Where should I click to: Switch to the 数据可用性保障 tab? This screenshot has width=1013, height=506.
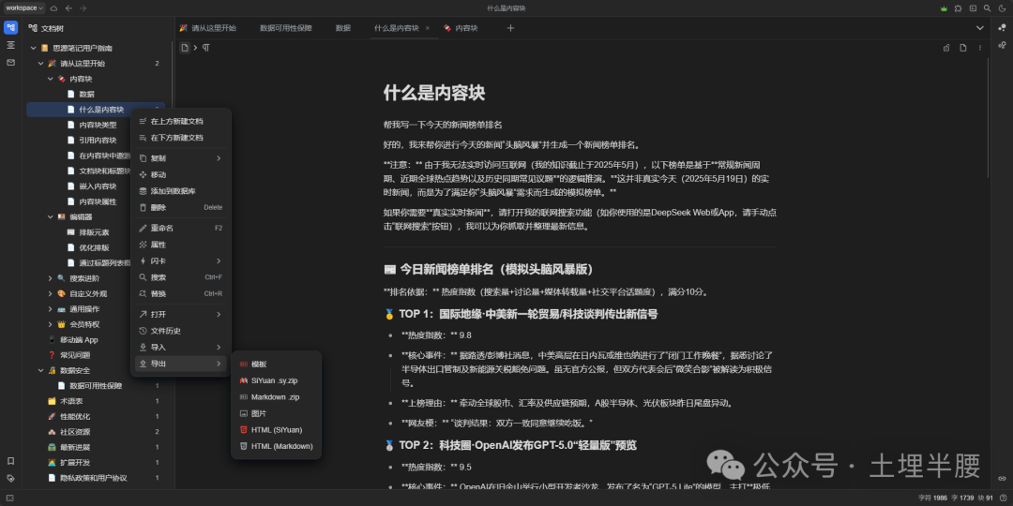click(x=285, y=28)
